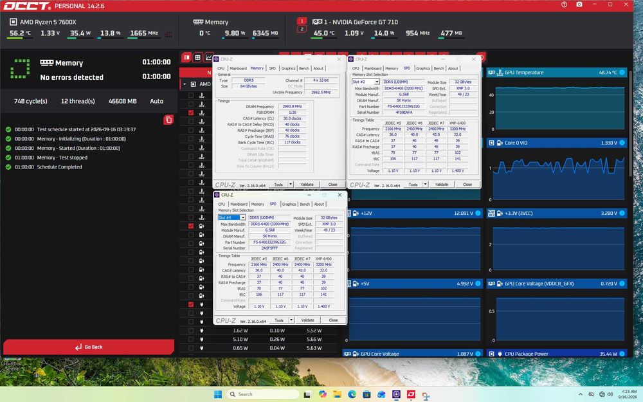Open Tools dropdown arrow in CPU-Z Memory window

click(x=291, y=185)
